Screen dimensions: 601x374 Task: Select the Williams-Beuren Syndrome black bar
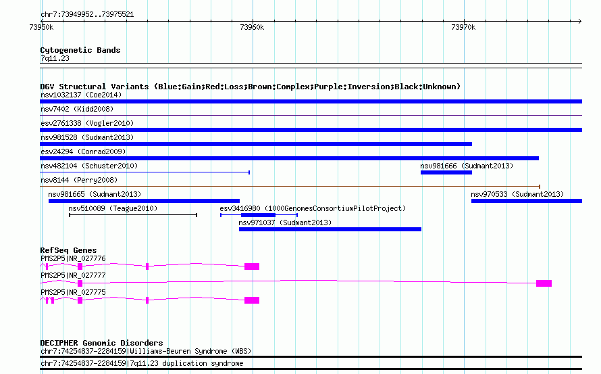[x=311, y=356]
